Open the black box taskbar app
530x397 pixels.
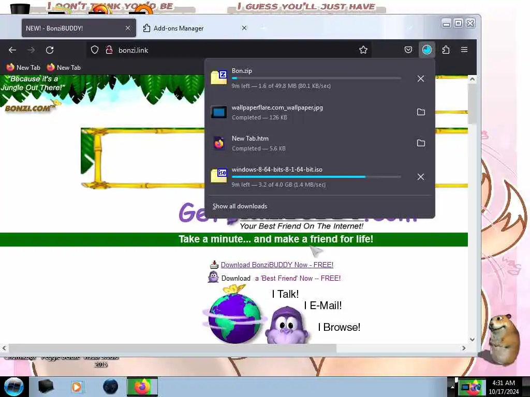[46, 386]
